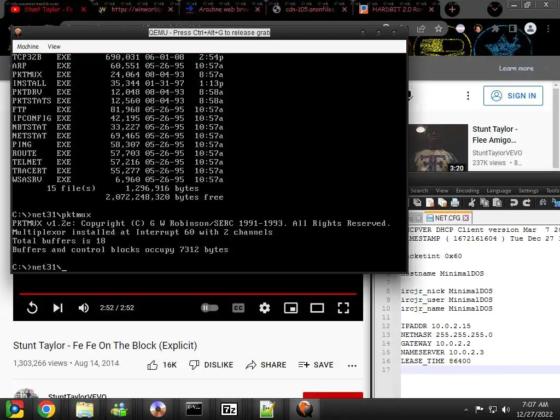Click the Find binoculars icon in Notepad++
Image resolution: width=560 pixels, height=420 pixels.
(543, 203)
